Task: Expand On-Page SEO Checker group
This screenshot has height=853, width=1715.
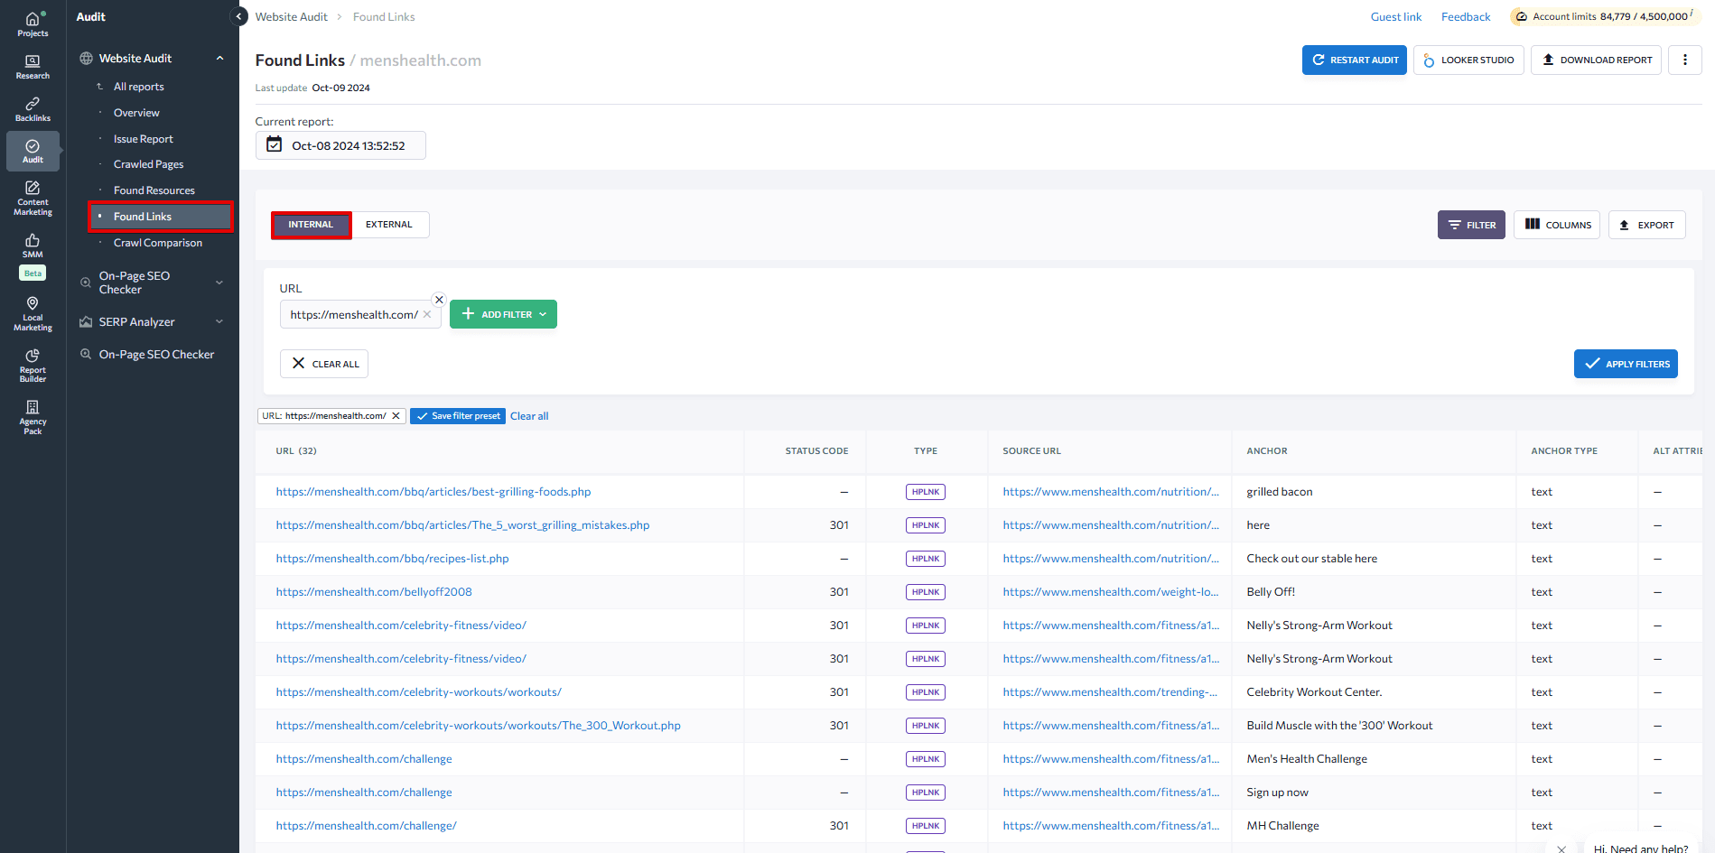Action: click(x=219, y=283)
